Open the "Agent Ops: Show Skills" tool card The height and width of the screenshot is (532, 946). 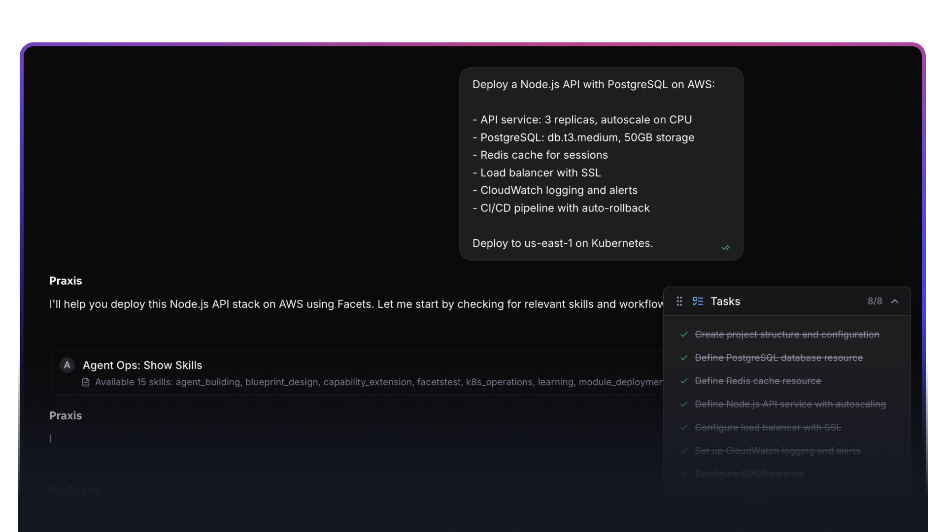pos(142,365)
